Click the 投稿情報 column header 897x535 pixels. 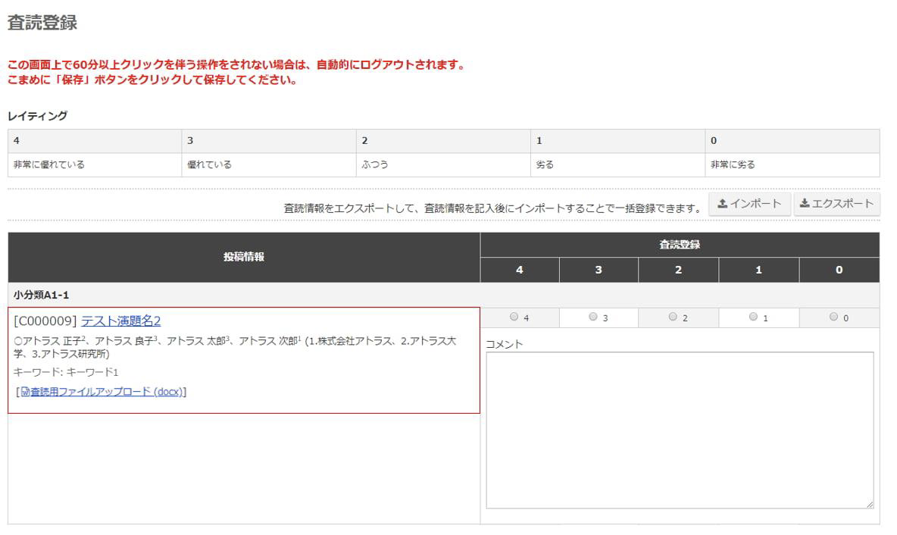[244, 258]
